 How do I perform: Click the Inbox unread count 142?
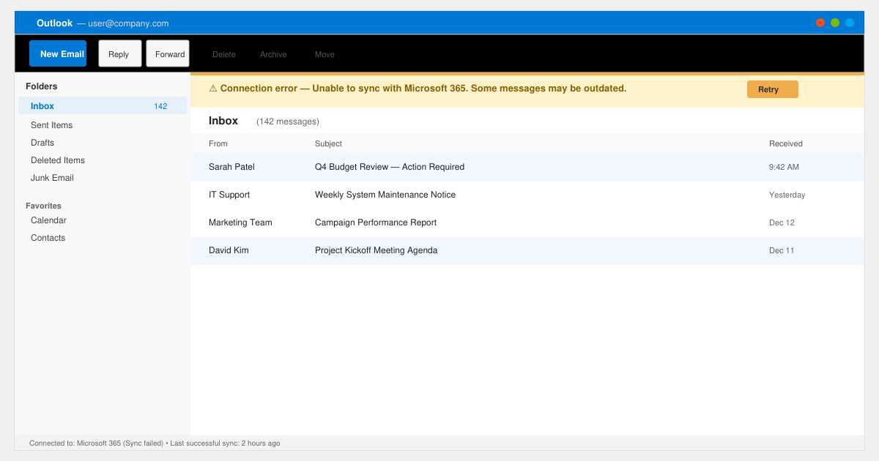tap(160, 106)
